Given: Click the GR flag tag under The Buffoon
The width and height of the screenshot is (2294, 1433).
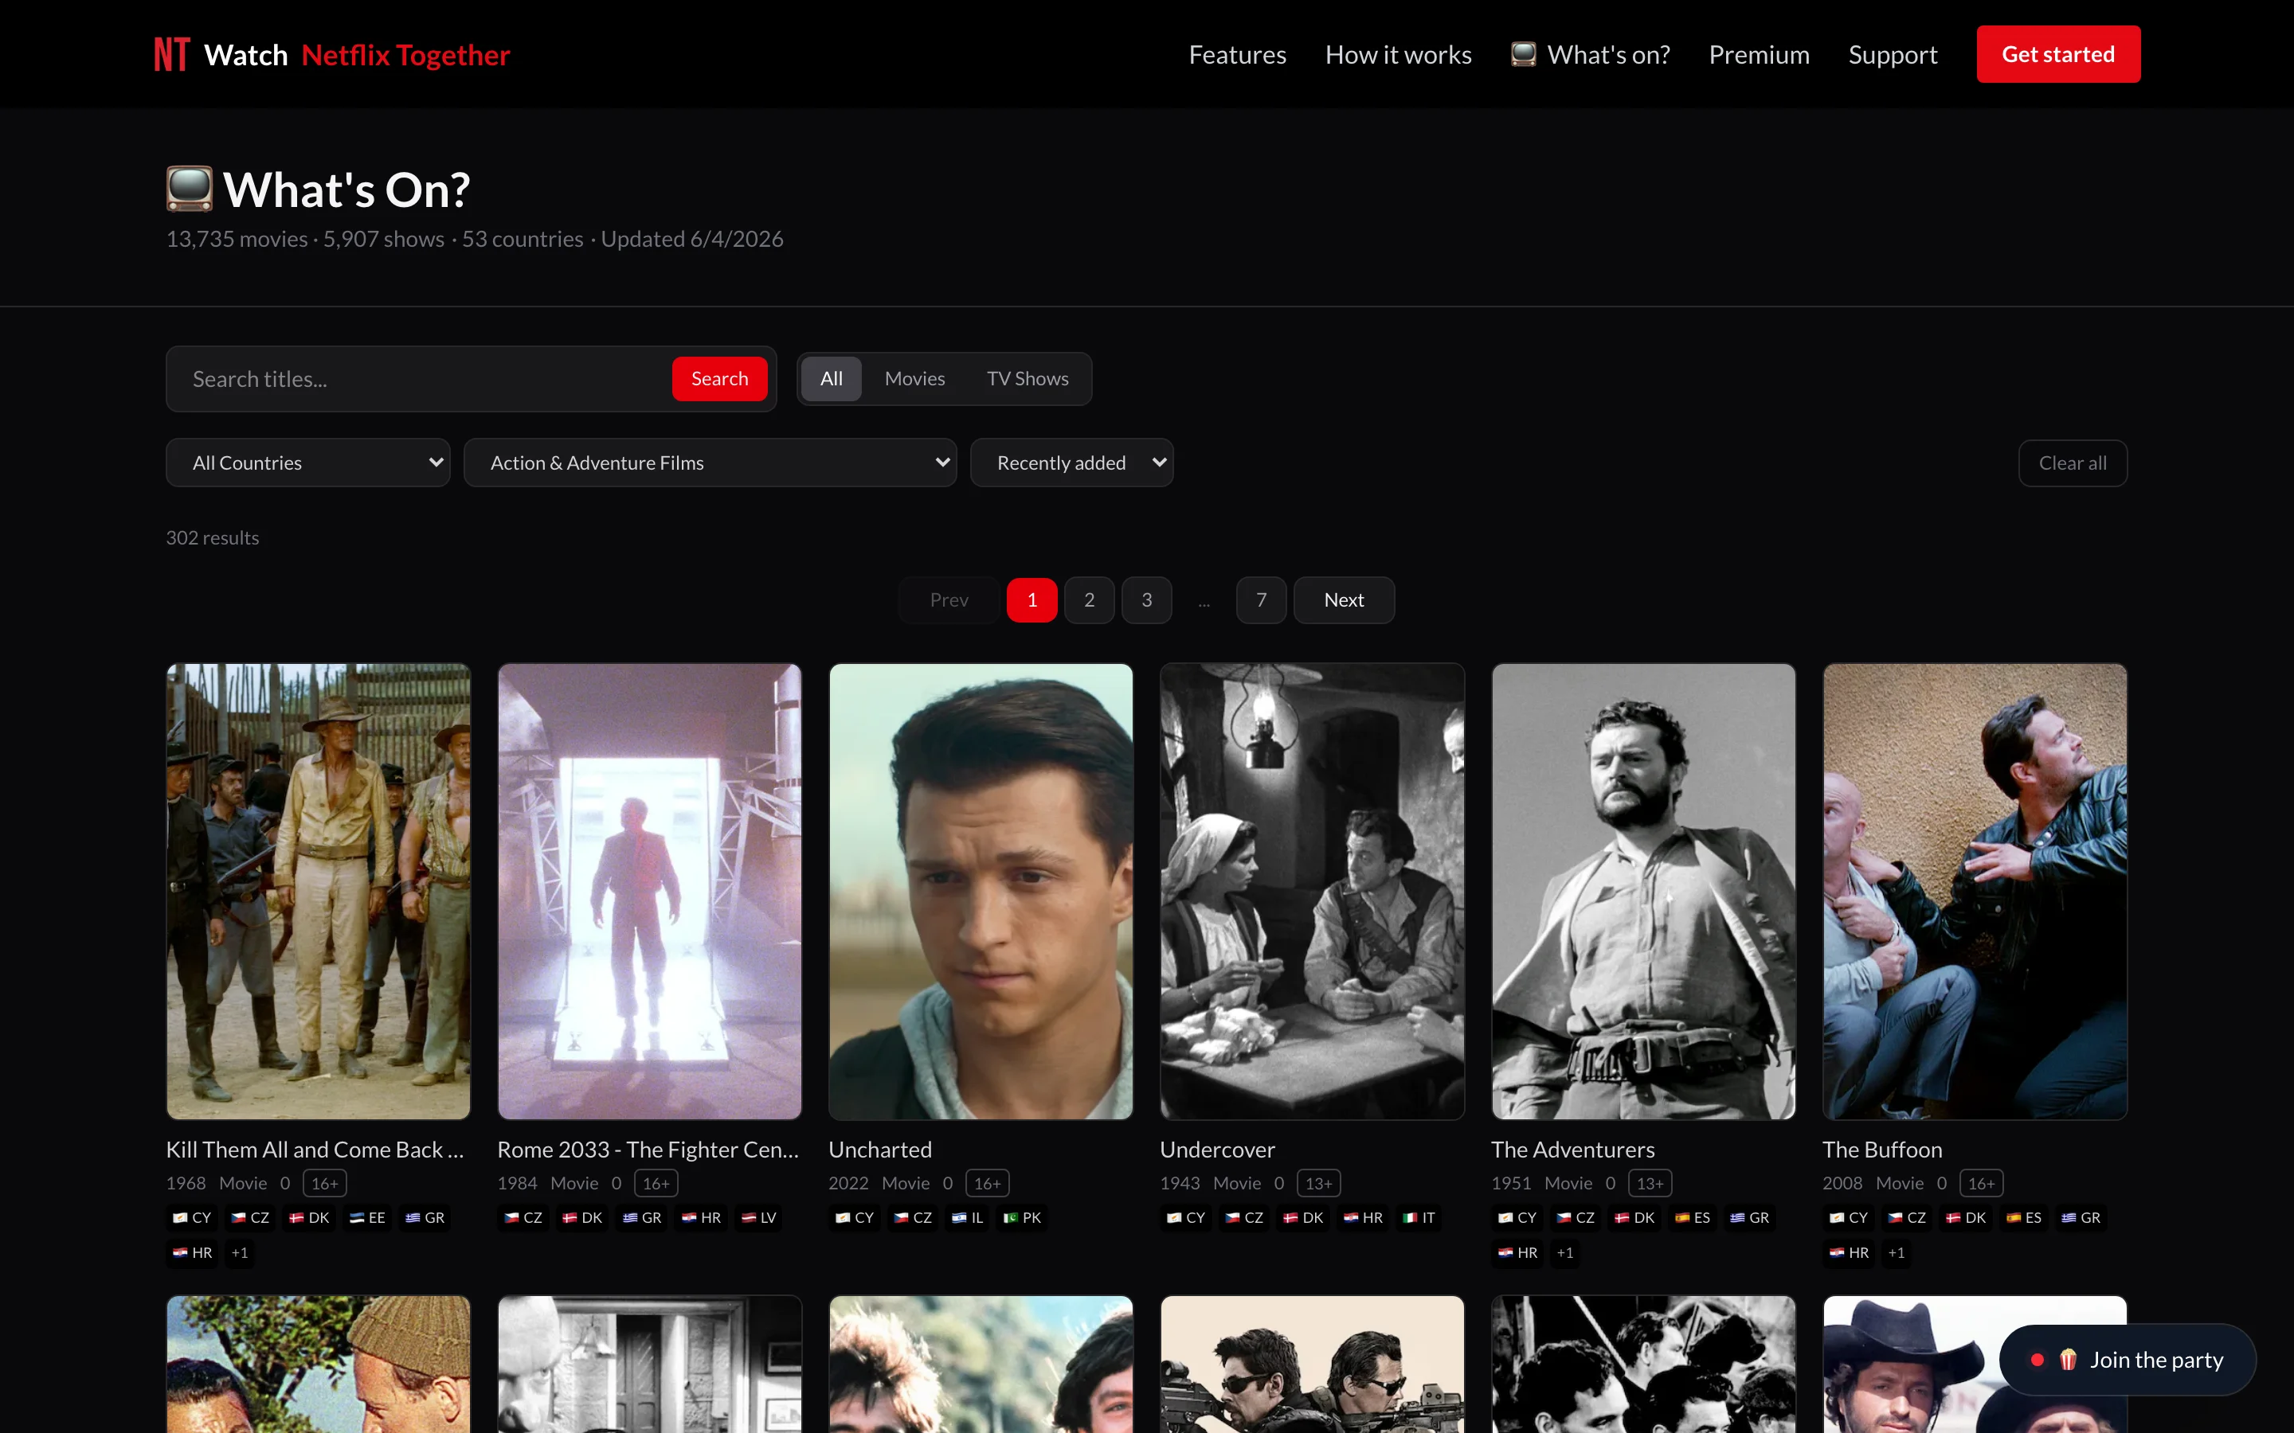Looking at the screenshot, I should click(x=2080, y=1218).
